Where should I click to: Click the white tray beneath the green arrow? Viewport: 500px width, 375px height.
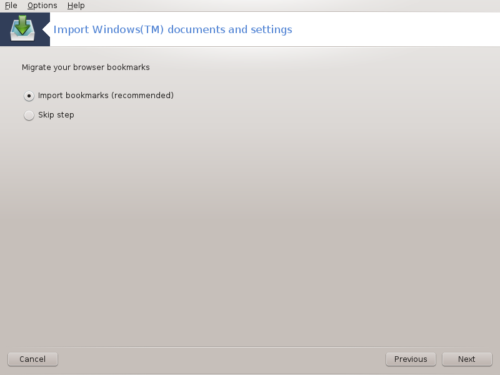pyautogui.click(x=22, y=37)
